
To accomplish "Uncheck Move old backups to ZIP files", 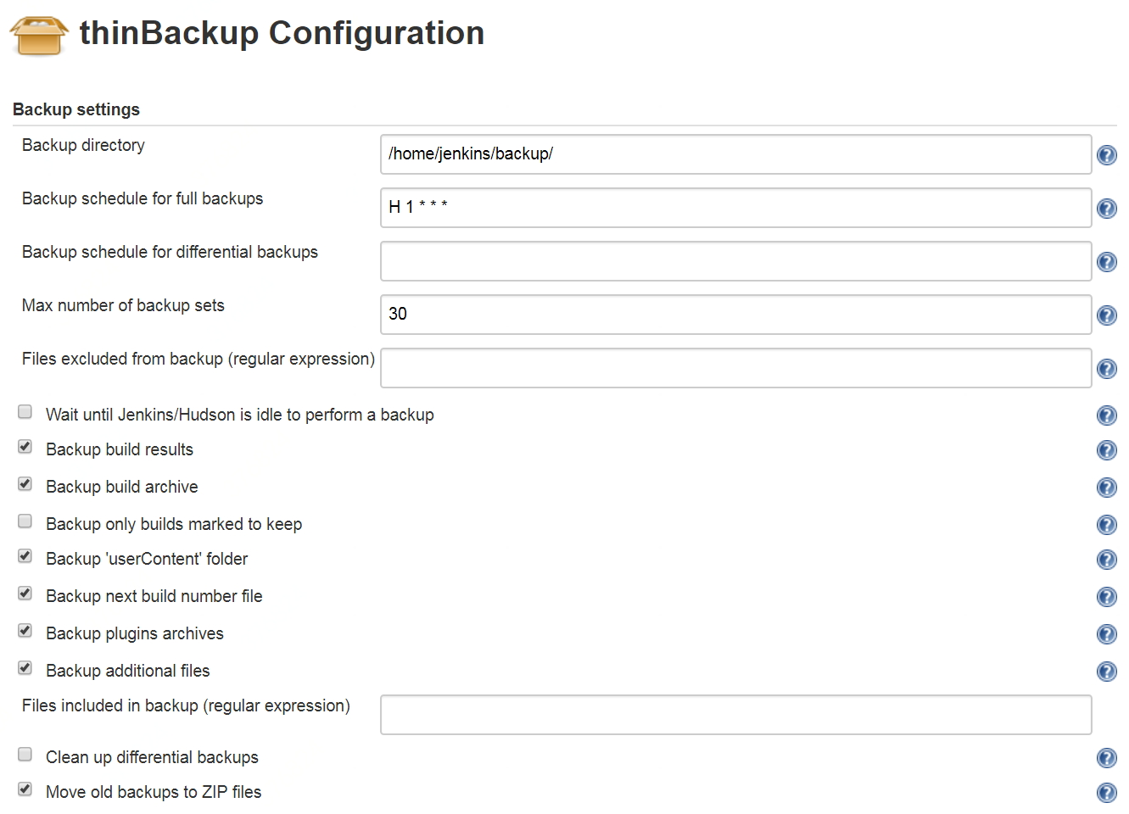I will [25, 789].
